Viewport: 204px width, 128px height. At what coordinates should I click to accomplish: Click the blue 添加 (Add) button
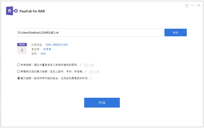[176, 33]
